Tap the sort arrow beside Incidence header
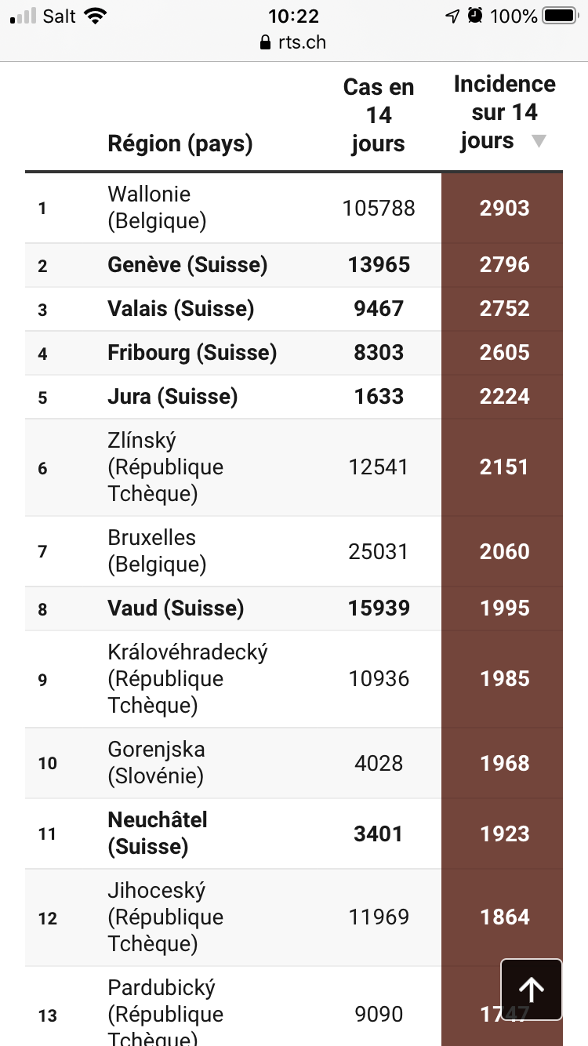This screenshot has height=1046, width=588. pos(538,142)
